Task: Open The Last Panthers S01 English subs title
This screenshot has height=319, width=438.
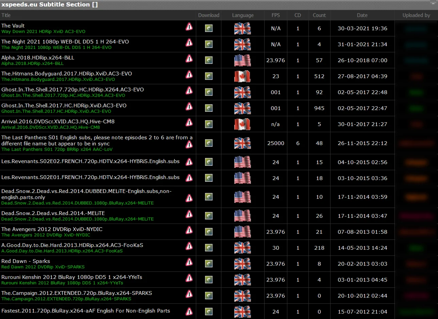Action: click(x=97, y=140)
